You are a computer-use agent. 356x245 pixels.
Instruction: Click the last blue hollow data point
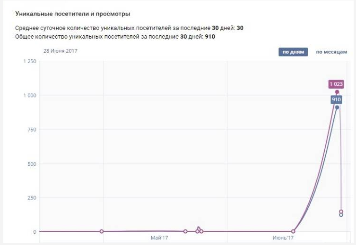click(x=341, y=215)
